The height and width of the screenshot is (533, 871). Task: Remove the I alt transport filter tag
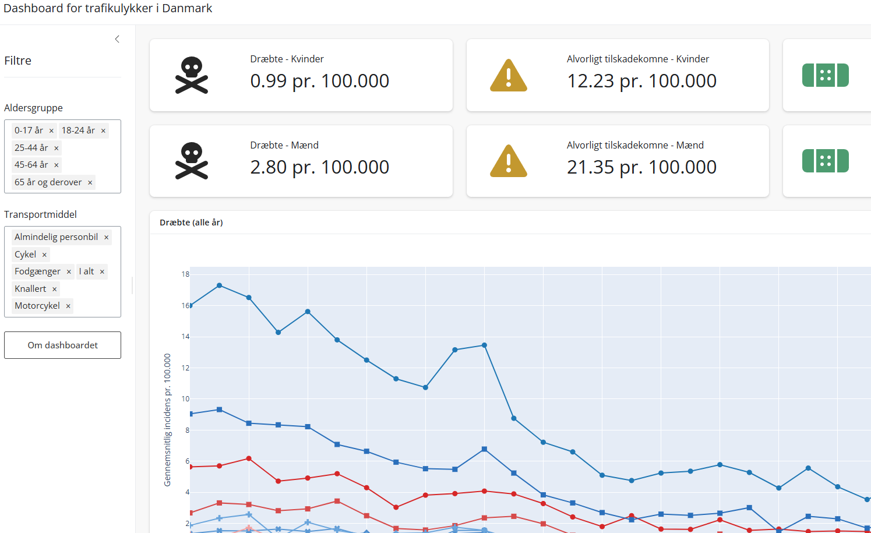point(102,272)
